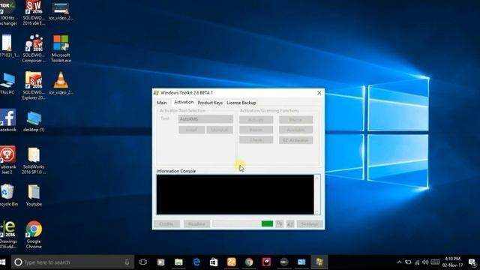Click the Activate button

[x=256, y=120]
